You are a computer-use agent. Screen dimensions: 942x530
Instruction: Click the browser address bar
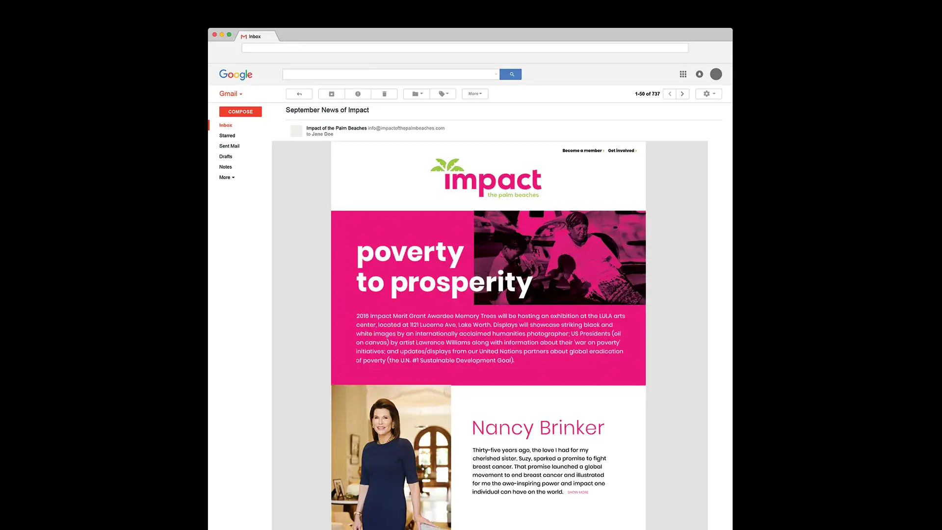465,48
